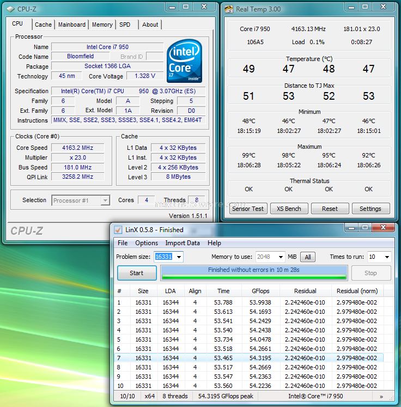This screenshot has width=401, height=407.
Task: Close the CPU-Z window
Action: click(x=204, y=7)
